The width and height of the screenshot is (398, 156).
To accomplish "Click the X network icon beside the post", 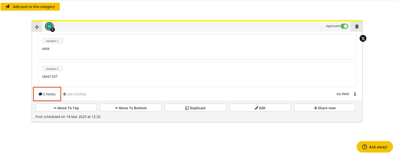I will (x=363, y=39).
